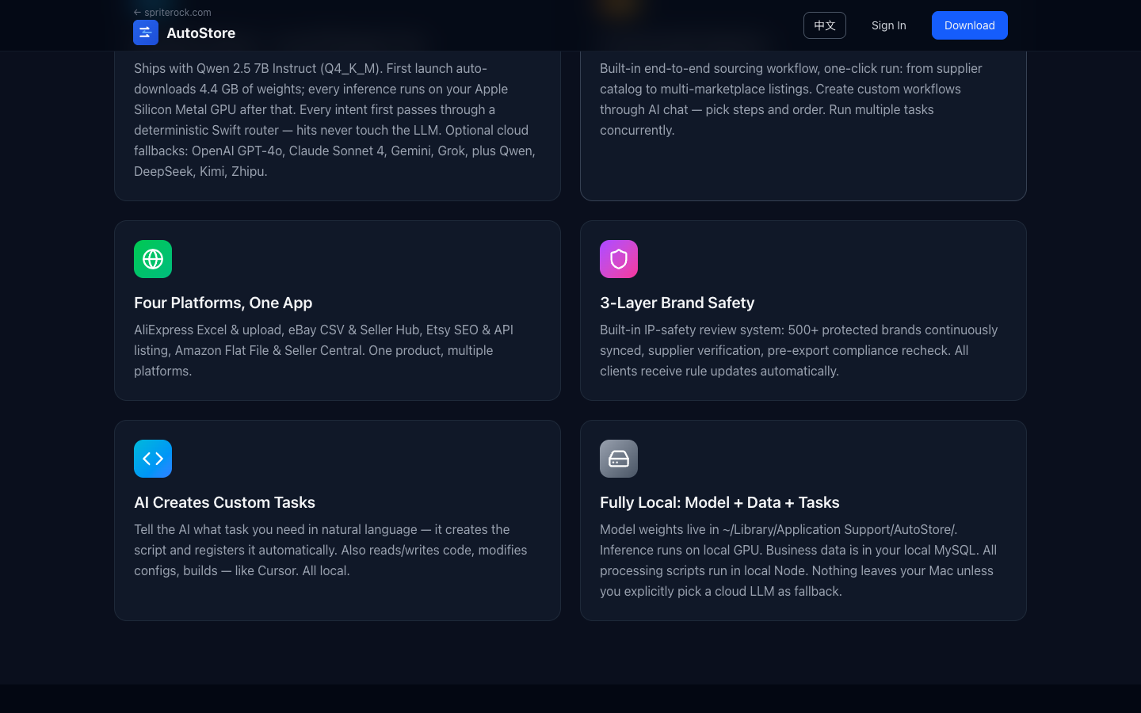Click the AliExpress Excel & upload description text
The image size is (1141, 713).
point(324,350)
